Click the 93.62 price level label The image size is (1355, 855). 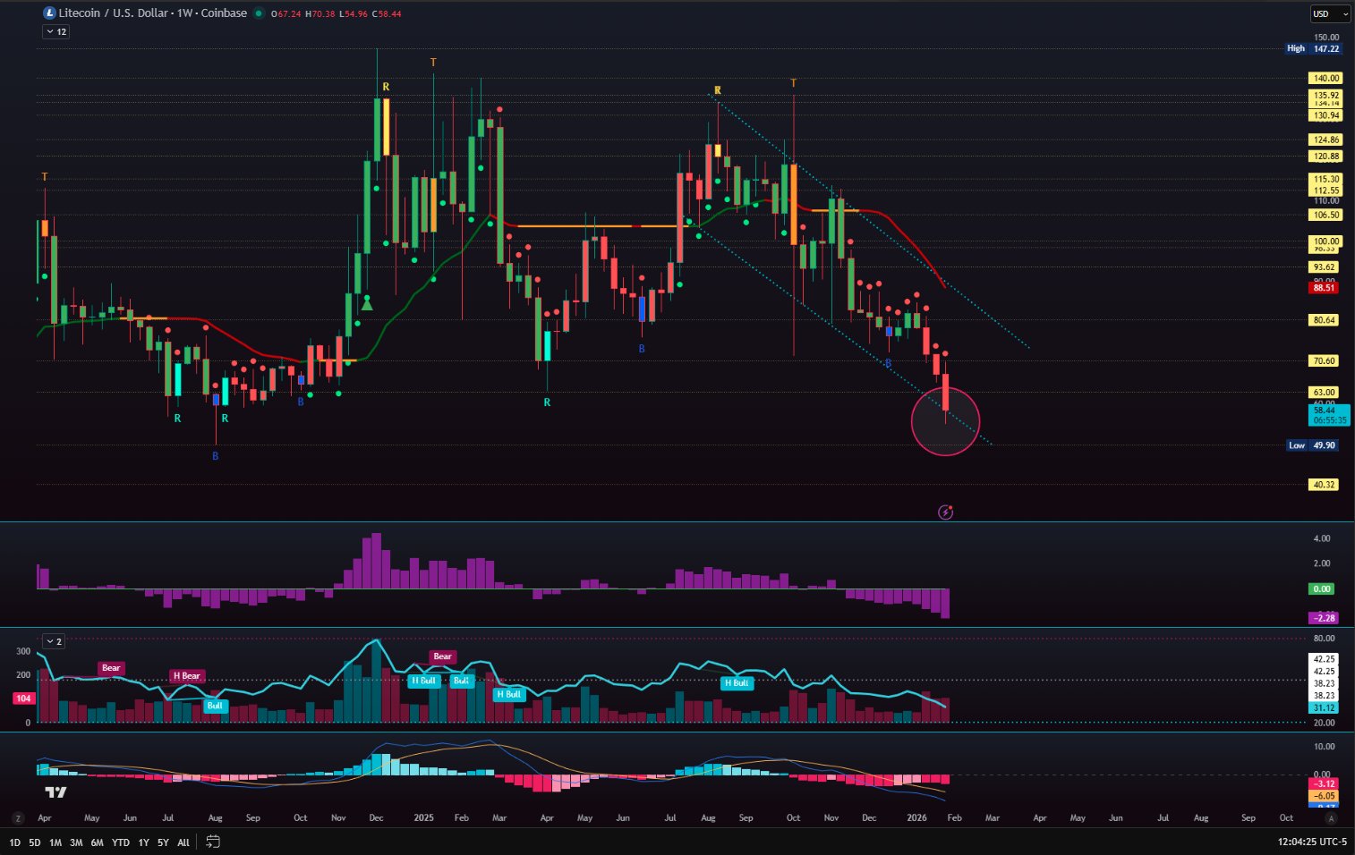pyautogui.click(x=1324, y=267)
